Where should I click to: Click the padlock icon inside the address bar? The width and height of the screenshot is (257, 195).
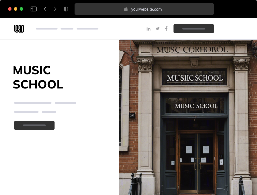point(125,9)
